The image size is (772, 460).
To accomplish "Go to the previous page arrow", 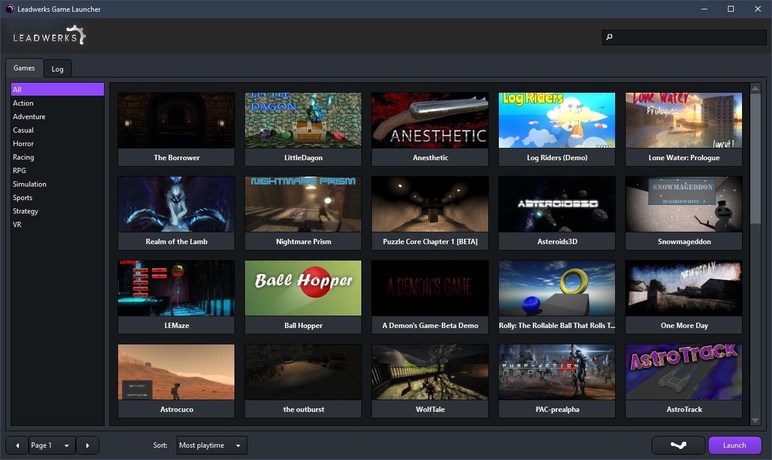I will pyautogui.click(x=17, y=445).
